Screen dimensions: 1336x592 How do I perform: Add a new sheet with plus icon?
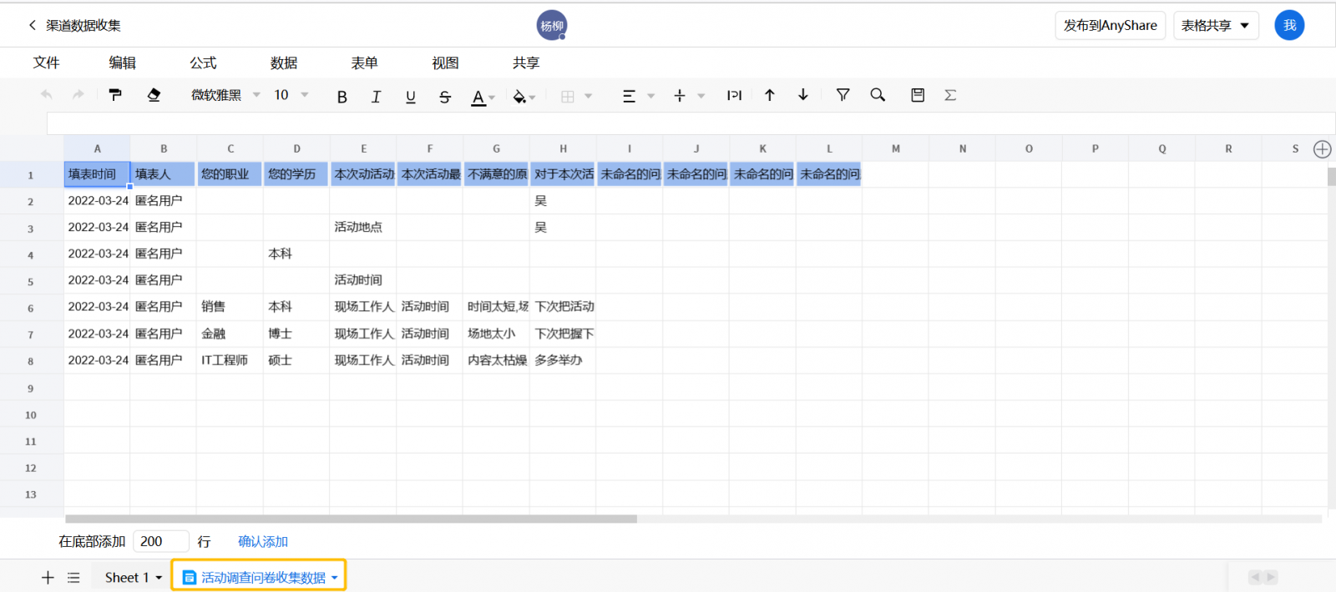click(x=48, y=577)
